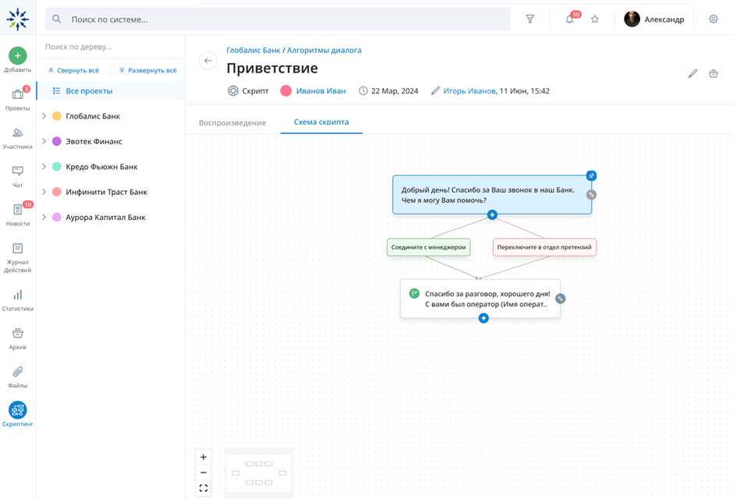Zoom in on the script canvas

(204, 457)
